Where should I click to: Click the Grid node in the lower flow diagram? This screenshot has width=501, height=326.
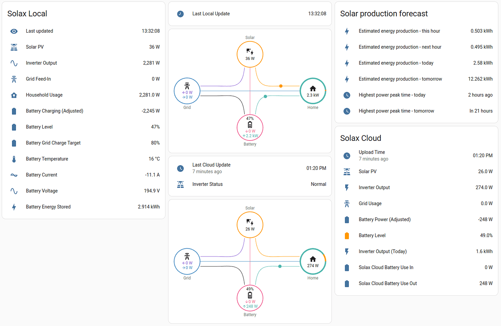point(187,261)
